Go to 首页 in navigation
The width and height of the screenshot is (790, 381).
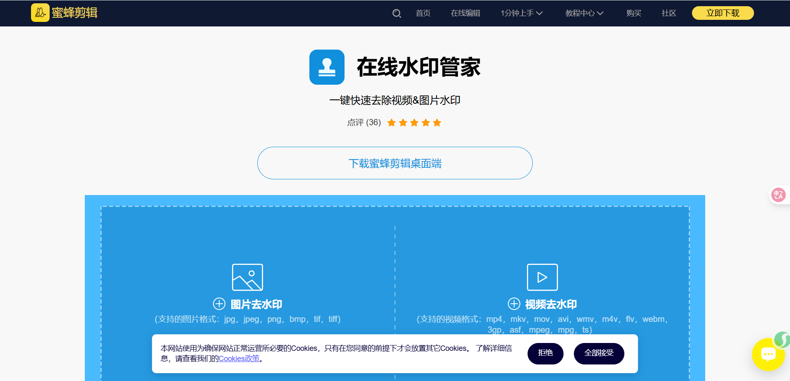(x=423, y=13)
